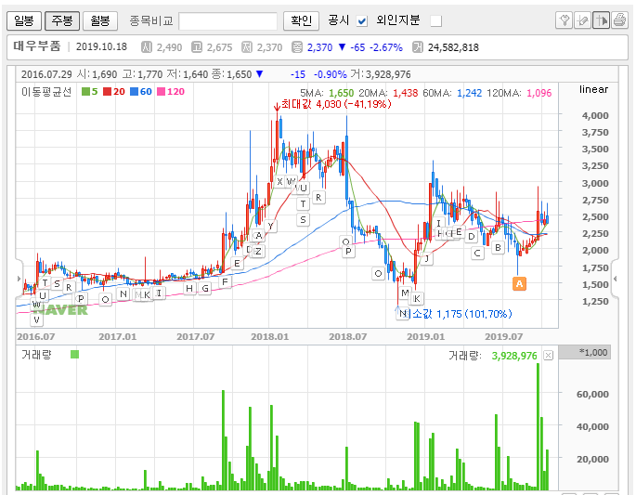
Task: Click the 24,582,818 volume value
Action: tap(453, 47)
